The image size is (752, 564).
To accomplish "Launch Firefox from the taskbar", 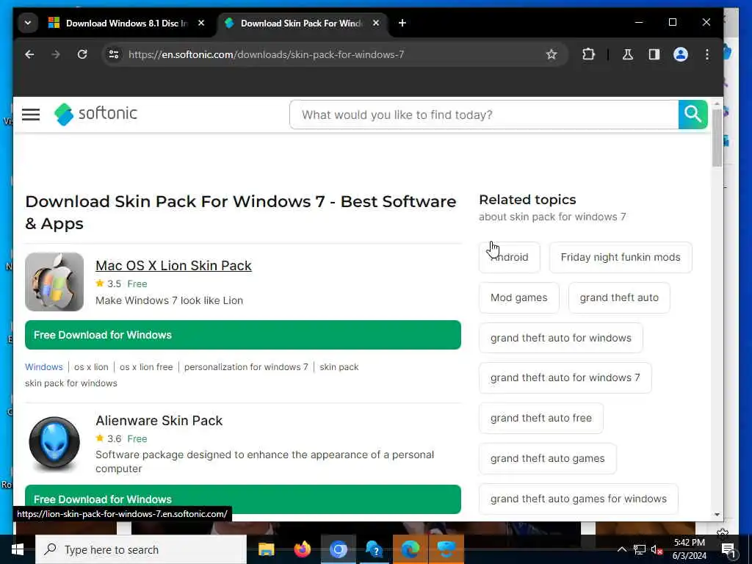I will 302,549.
